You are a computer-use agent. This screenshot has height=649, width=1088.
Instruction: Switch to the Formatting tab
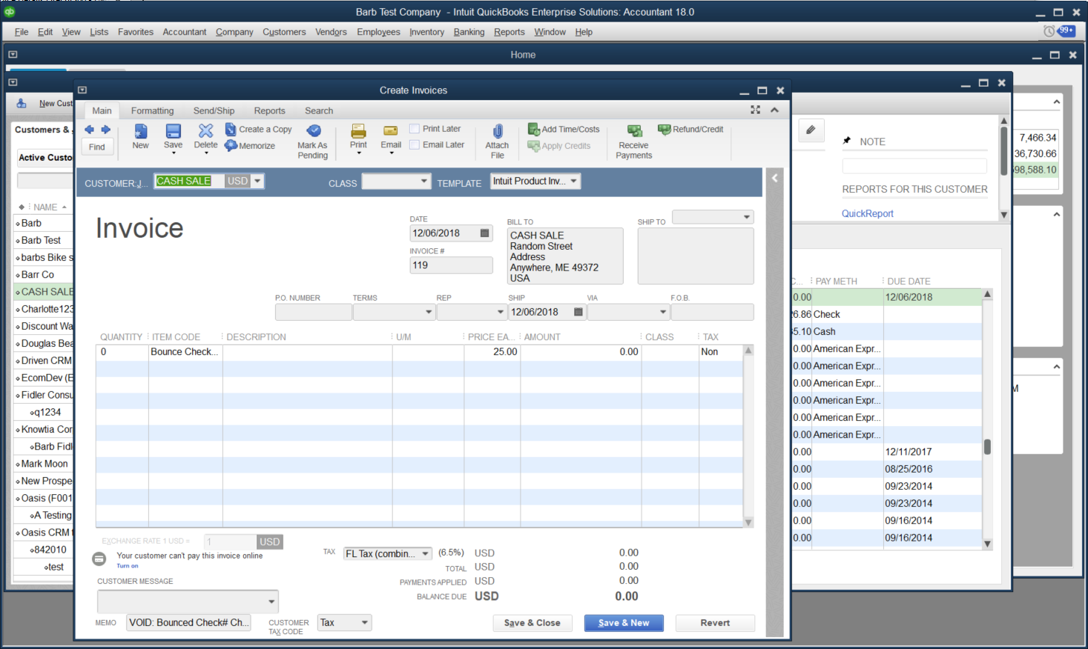click(x=152, y=110)
